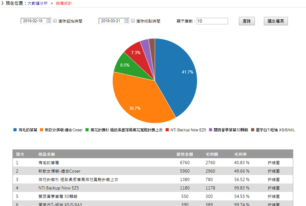306x206 pixels.
Task: Click the 項次 column header
Action: point(20,154)
